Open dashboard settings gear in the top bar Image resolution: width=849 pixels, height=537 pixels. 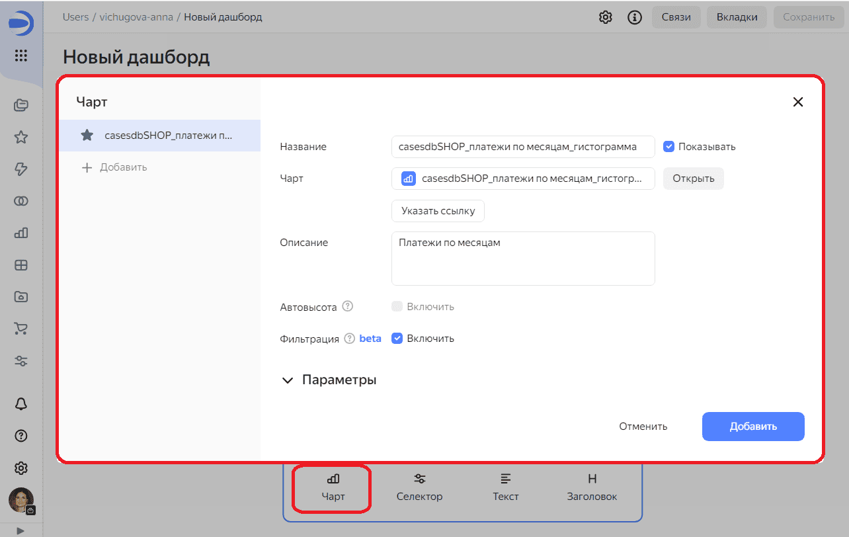click(x=605, y=17)
